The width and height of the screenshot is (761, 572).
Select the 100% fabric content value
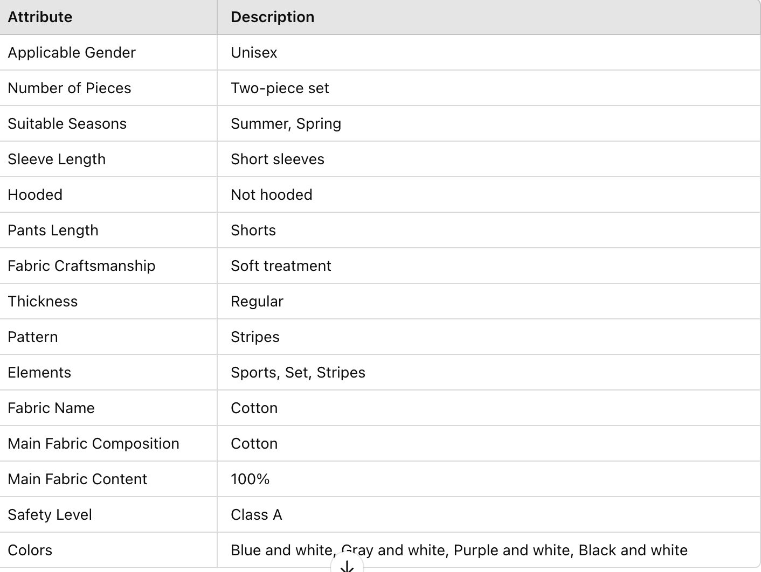point(250,479)
